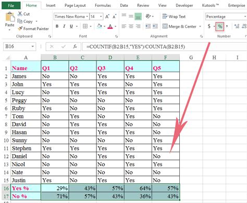The width and height of the screenshot is (247, 203).
Task: Toggle bold formatting
Action: coord(57,26)
